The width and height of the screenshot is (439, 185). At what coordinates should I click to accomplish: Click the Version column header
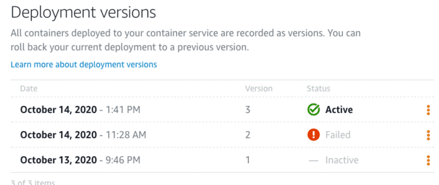point(259,89)
